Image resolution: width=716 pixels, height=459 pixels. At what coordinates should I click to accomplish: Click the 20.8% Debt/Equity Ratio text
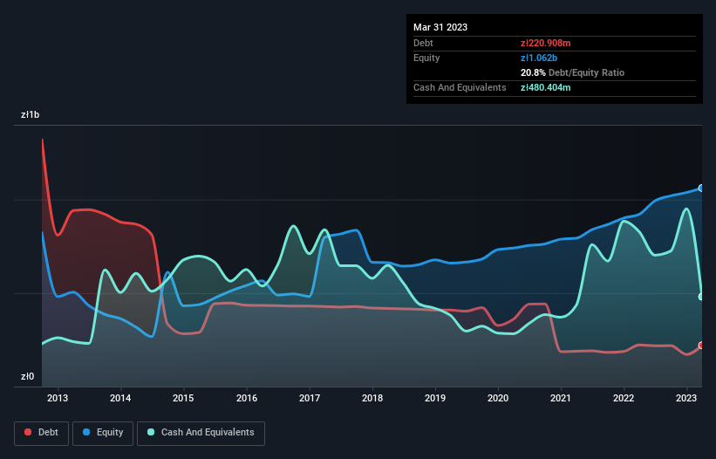(x=572, y=72)
